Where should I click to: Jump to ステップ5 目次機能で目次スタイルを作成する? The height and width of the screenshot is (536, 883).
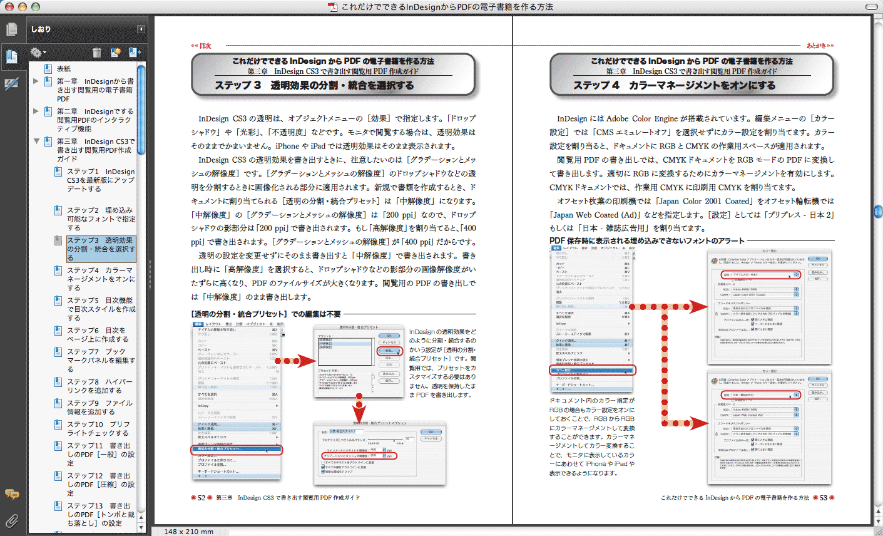[101, 309]
